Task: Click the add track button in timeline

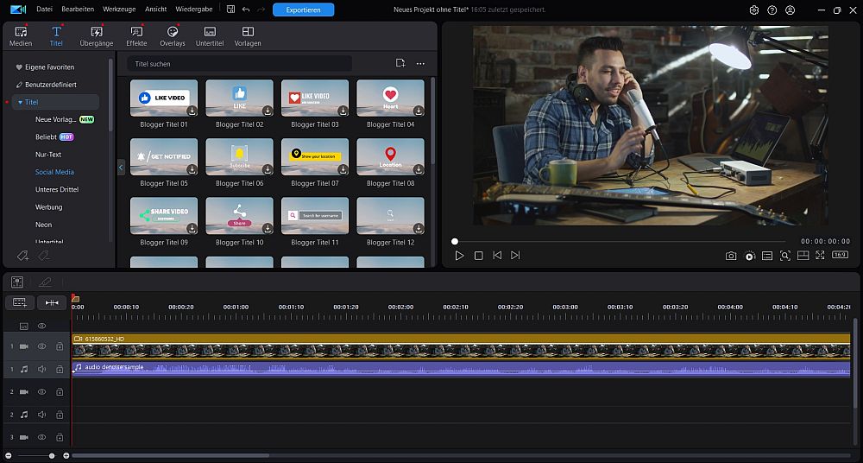Action: point(20,302)
